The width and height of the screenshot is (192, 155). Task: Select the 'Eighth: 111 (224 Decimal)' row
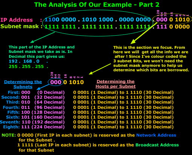tap(34, 127)
